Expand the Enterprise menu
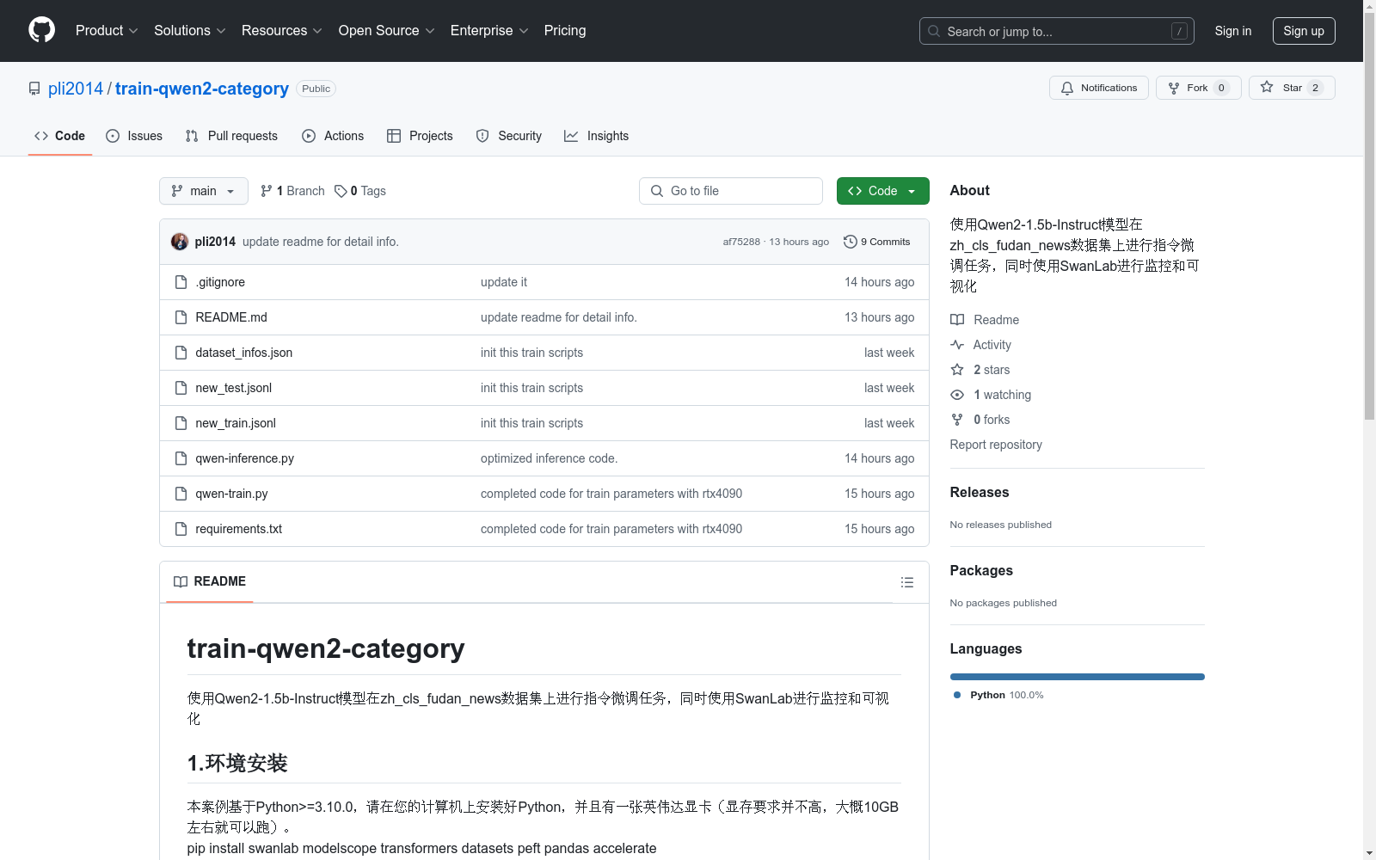This screenshot has height=860, width=1376. [489, 30]
